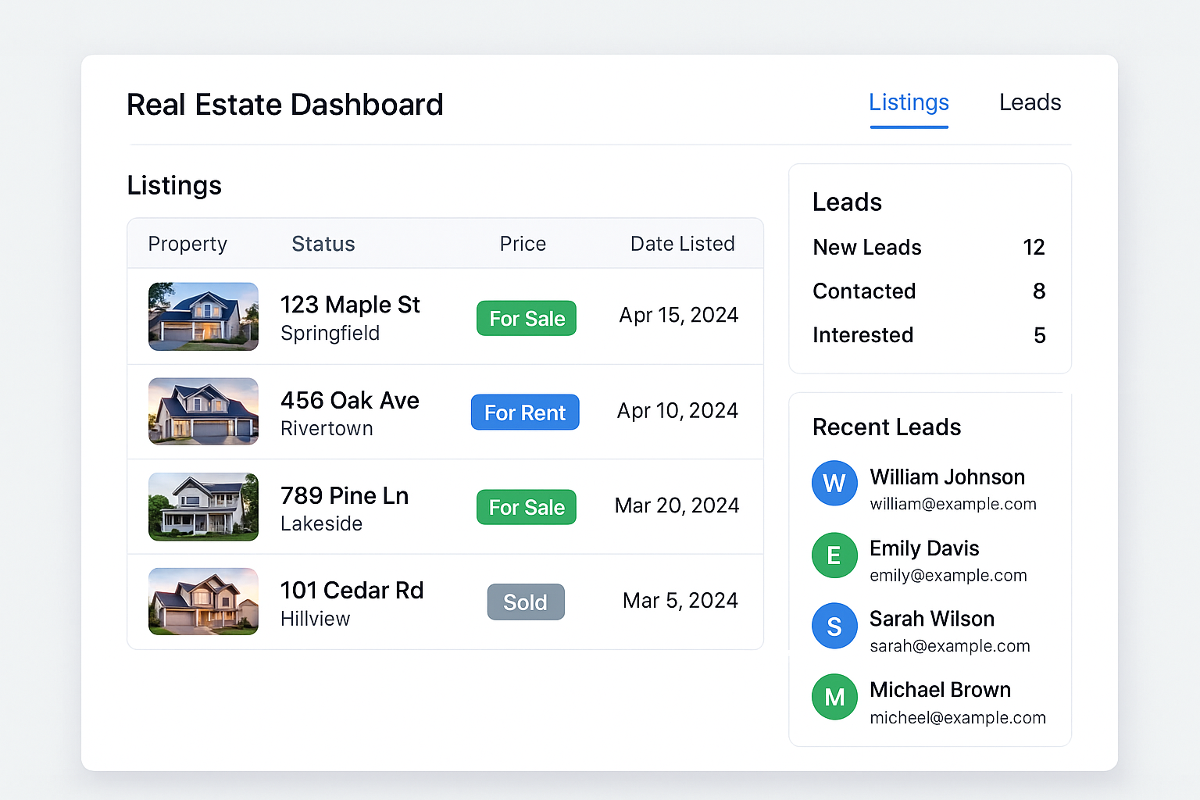Sort by the Price column header
Viewport: 1200px width, 800px height.
pos(522,243)
